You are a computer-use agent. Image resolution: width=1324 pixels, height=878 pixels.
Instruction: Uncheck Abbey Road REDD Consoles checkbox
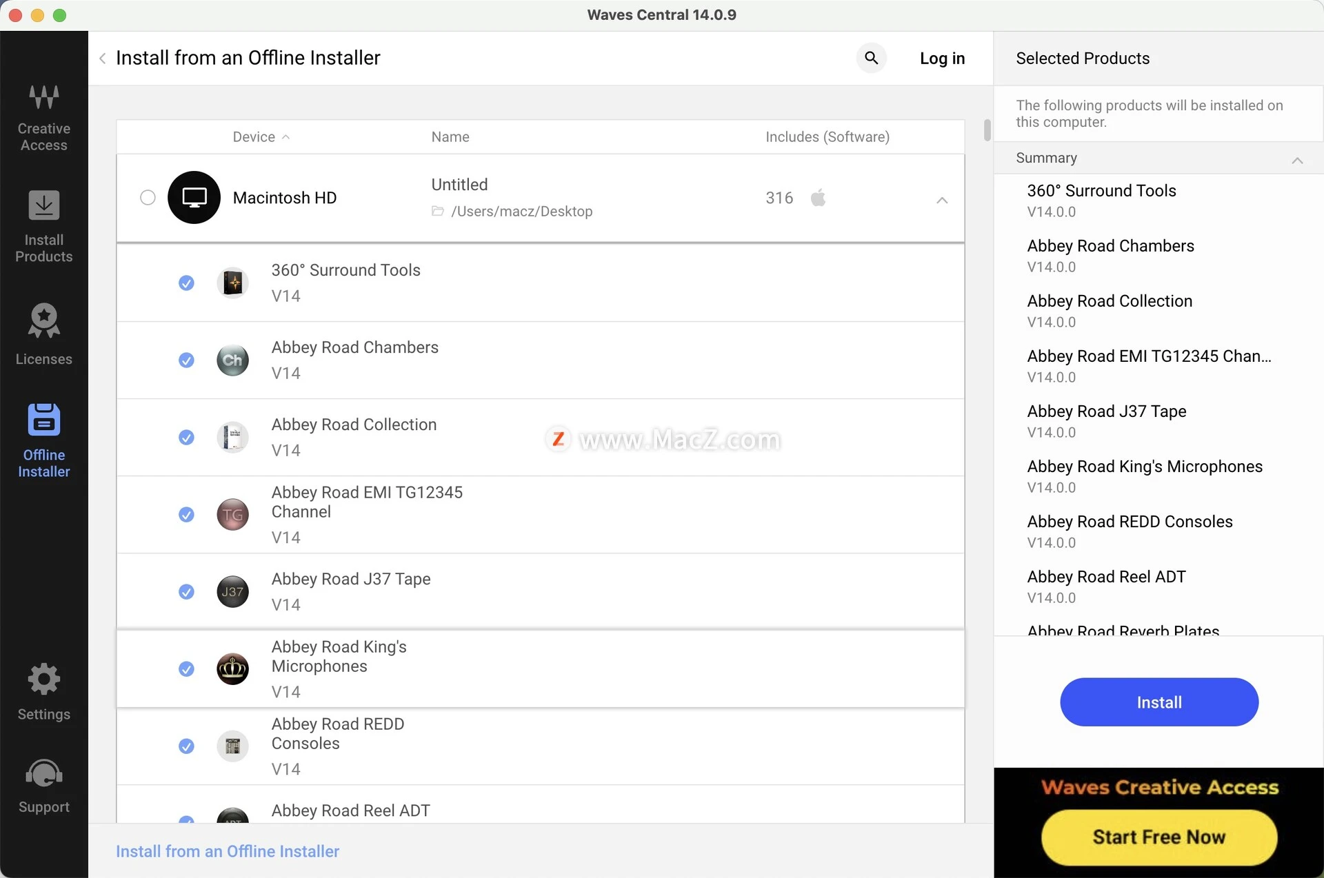186,746
